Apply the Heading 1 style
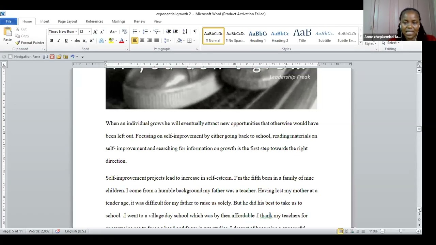This screenshot has width=436, height=245. [258, 36]
